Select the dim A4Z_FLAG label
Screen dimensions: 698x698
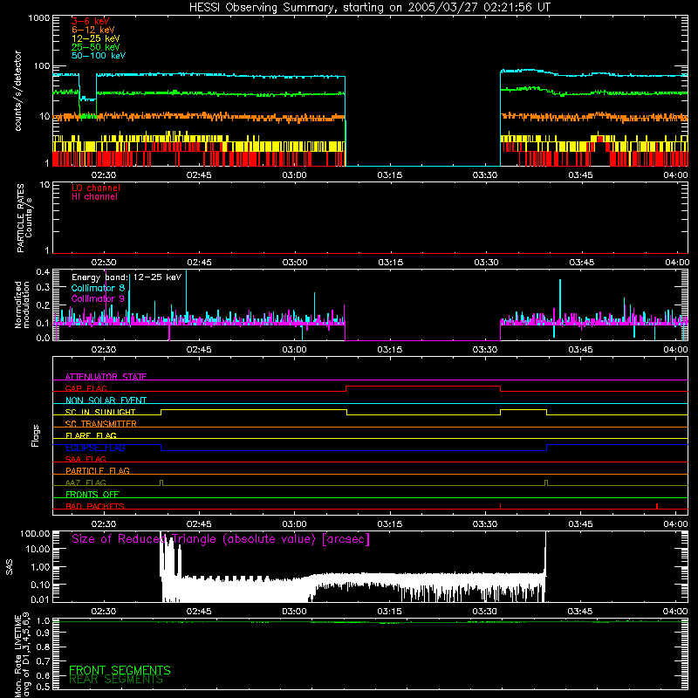coord(86,482)
